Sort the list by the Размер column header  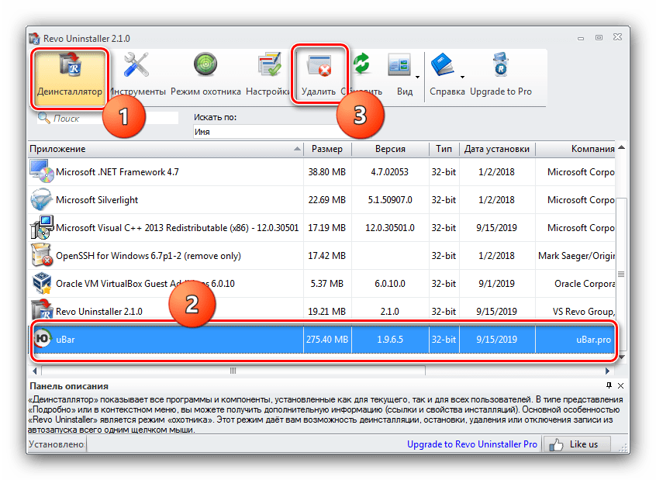pyautogui.click(x=327, y=149)
